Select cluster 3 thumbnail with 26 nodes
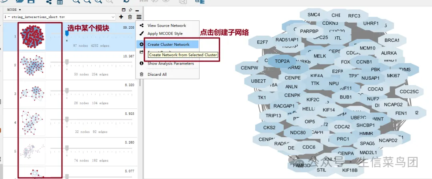The image size is (432, 179). pos(32,94)
